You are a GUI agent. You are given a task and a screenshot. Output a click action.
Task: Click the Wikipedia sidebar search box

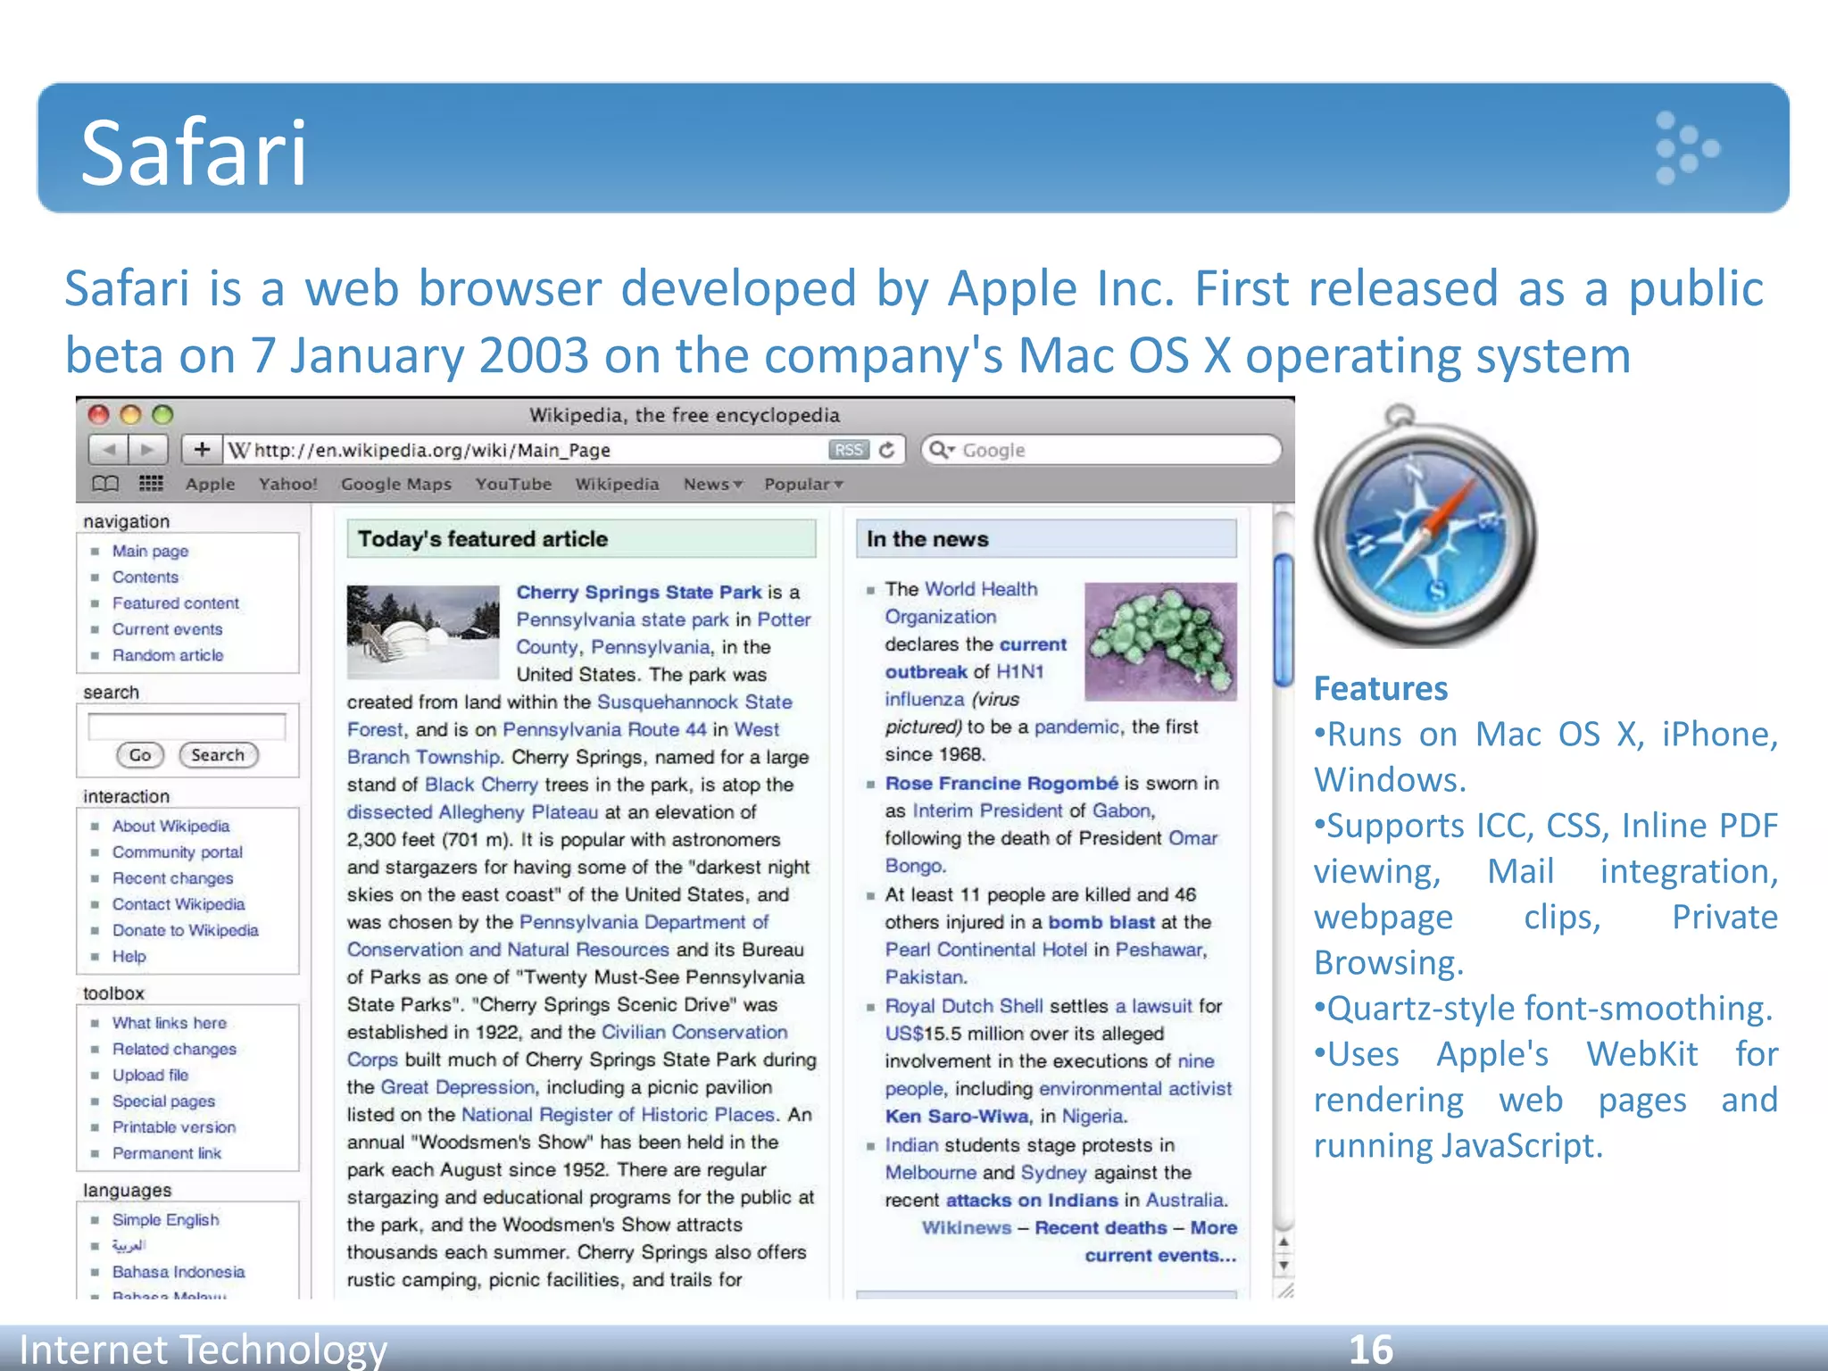tap(187, 727)
